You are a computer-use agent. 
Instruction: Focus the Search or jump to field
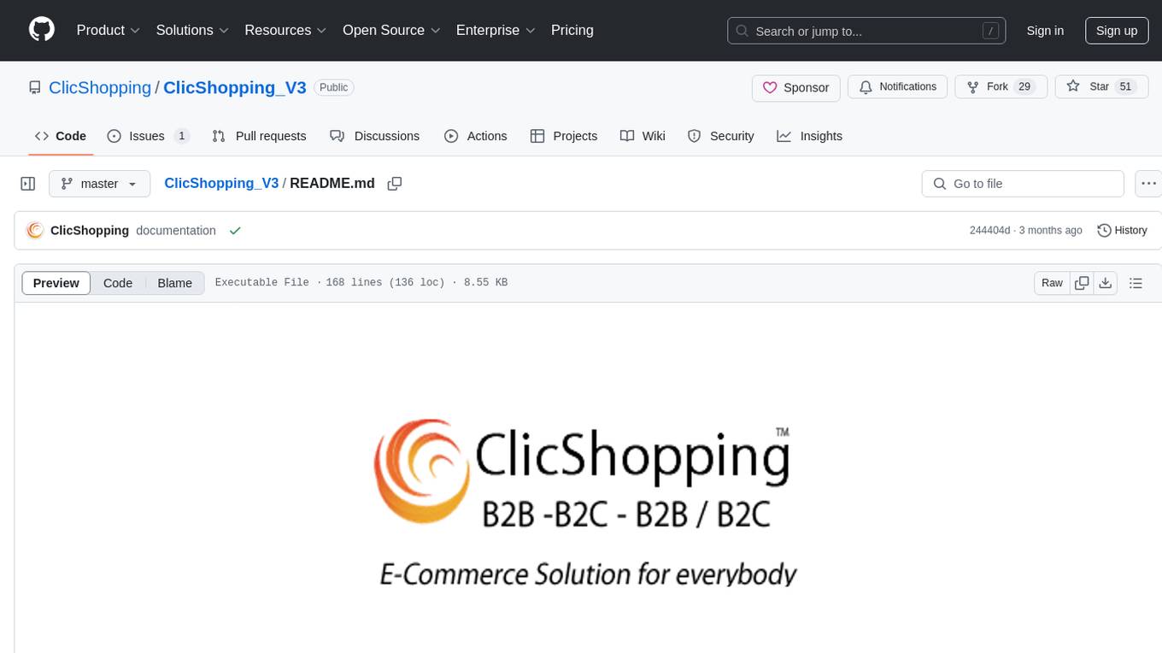coord(866,31)
